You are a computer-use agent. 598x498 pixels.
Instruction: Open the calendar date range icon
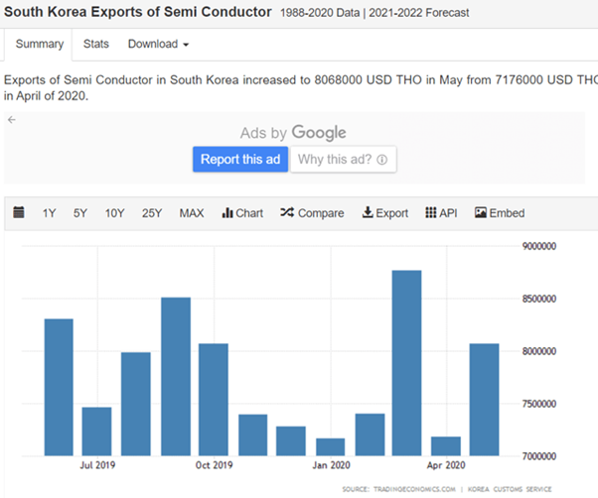19,212
